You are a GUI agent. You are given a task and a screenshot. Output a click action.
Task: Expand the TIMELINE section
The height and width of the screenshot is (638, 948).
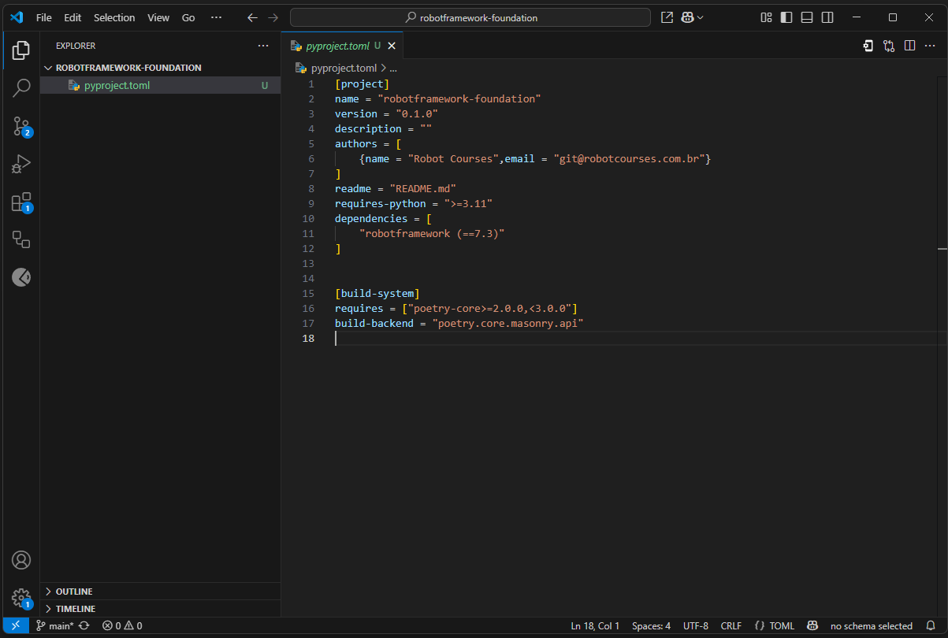click(76, 609)
